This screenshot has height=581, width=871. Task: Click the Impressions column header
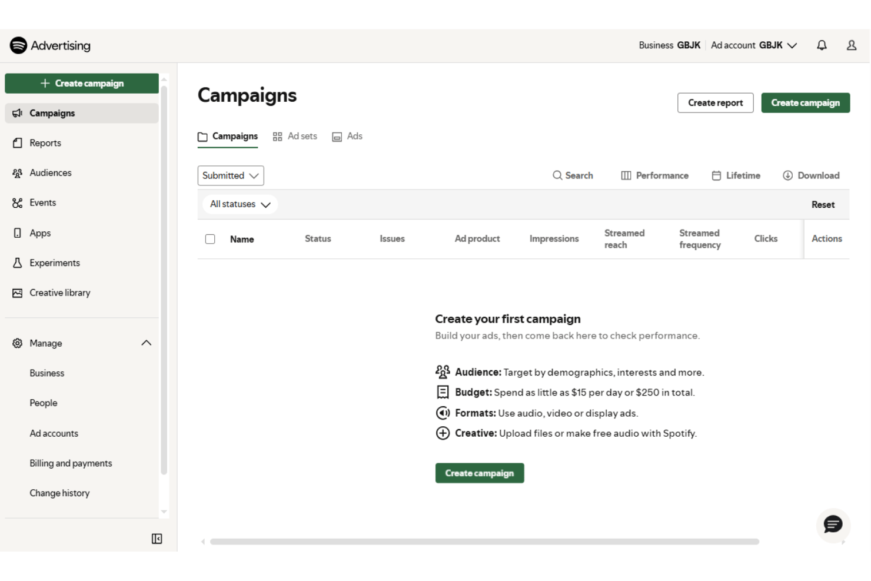click(554, 239)
